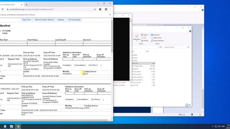The width and height of the screenshot is (230, 129).
Task: Show hidden system tray icons
Action: (x=213, y=126)
